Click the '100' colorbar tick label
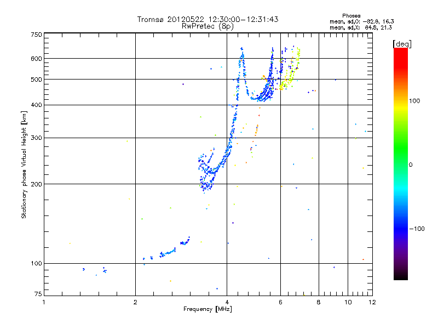The height and width of the screenshot is (329, 438). coord(414,101)
